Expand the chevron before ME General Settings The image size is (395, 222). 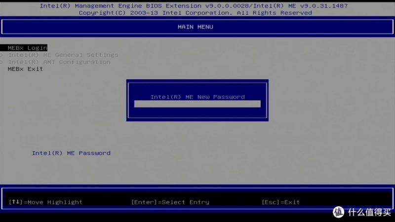coord(2,55)
